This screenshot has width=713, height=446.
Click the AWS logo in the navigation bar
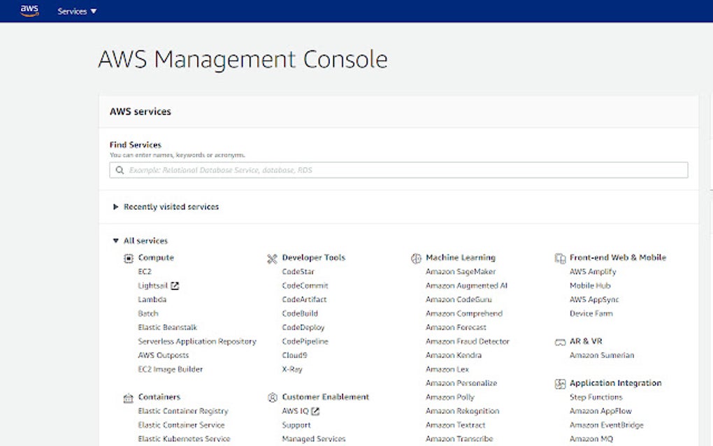coord(29,10)
